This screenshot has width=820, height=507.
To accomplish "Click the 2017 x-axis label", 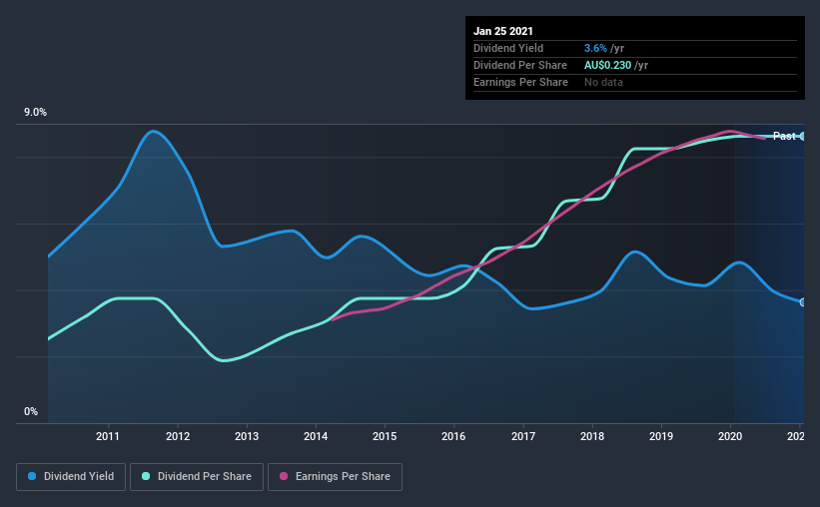I will point(523,436).
